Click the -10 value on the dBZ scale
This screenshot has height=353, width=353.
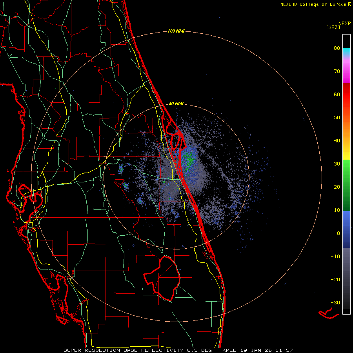335,257
